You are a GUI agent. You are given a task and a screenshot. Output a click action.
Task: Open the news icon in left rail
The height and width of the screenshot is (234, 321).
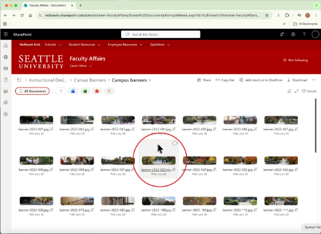(x=6, y=68)
